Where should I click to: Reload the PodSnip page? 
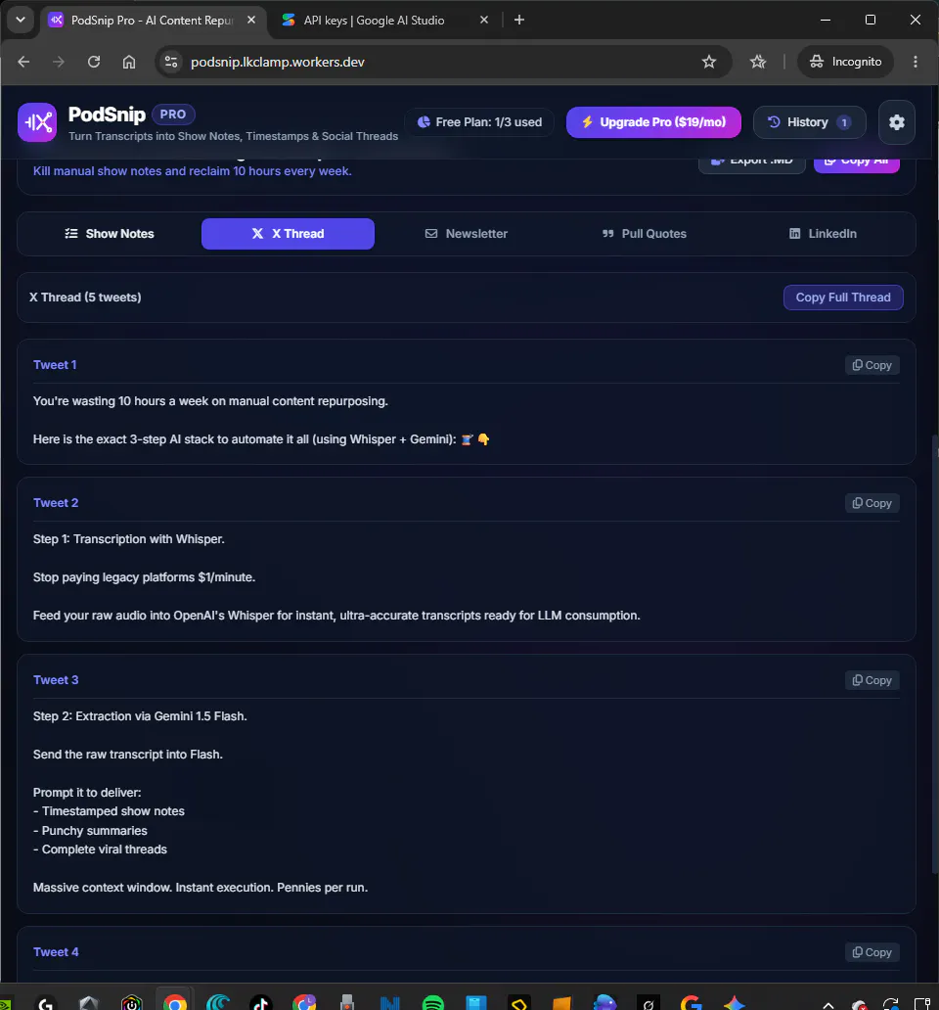coord(94,62)
